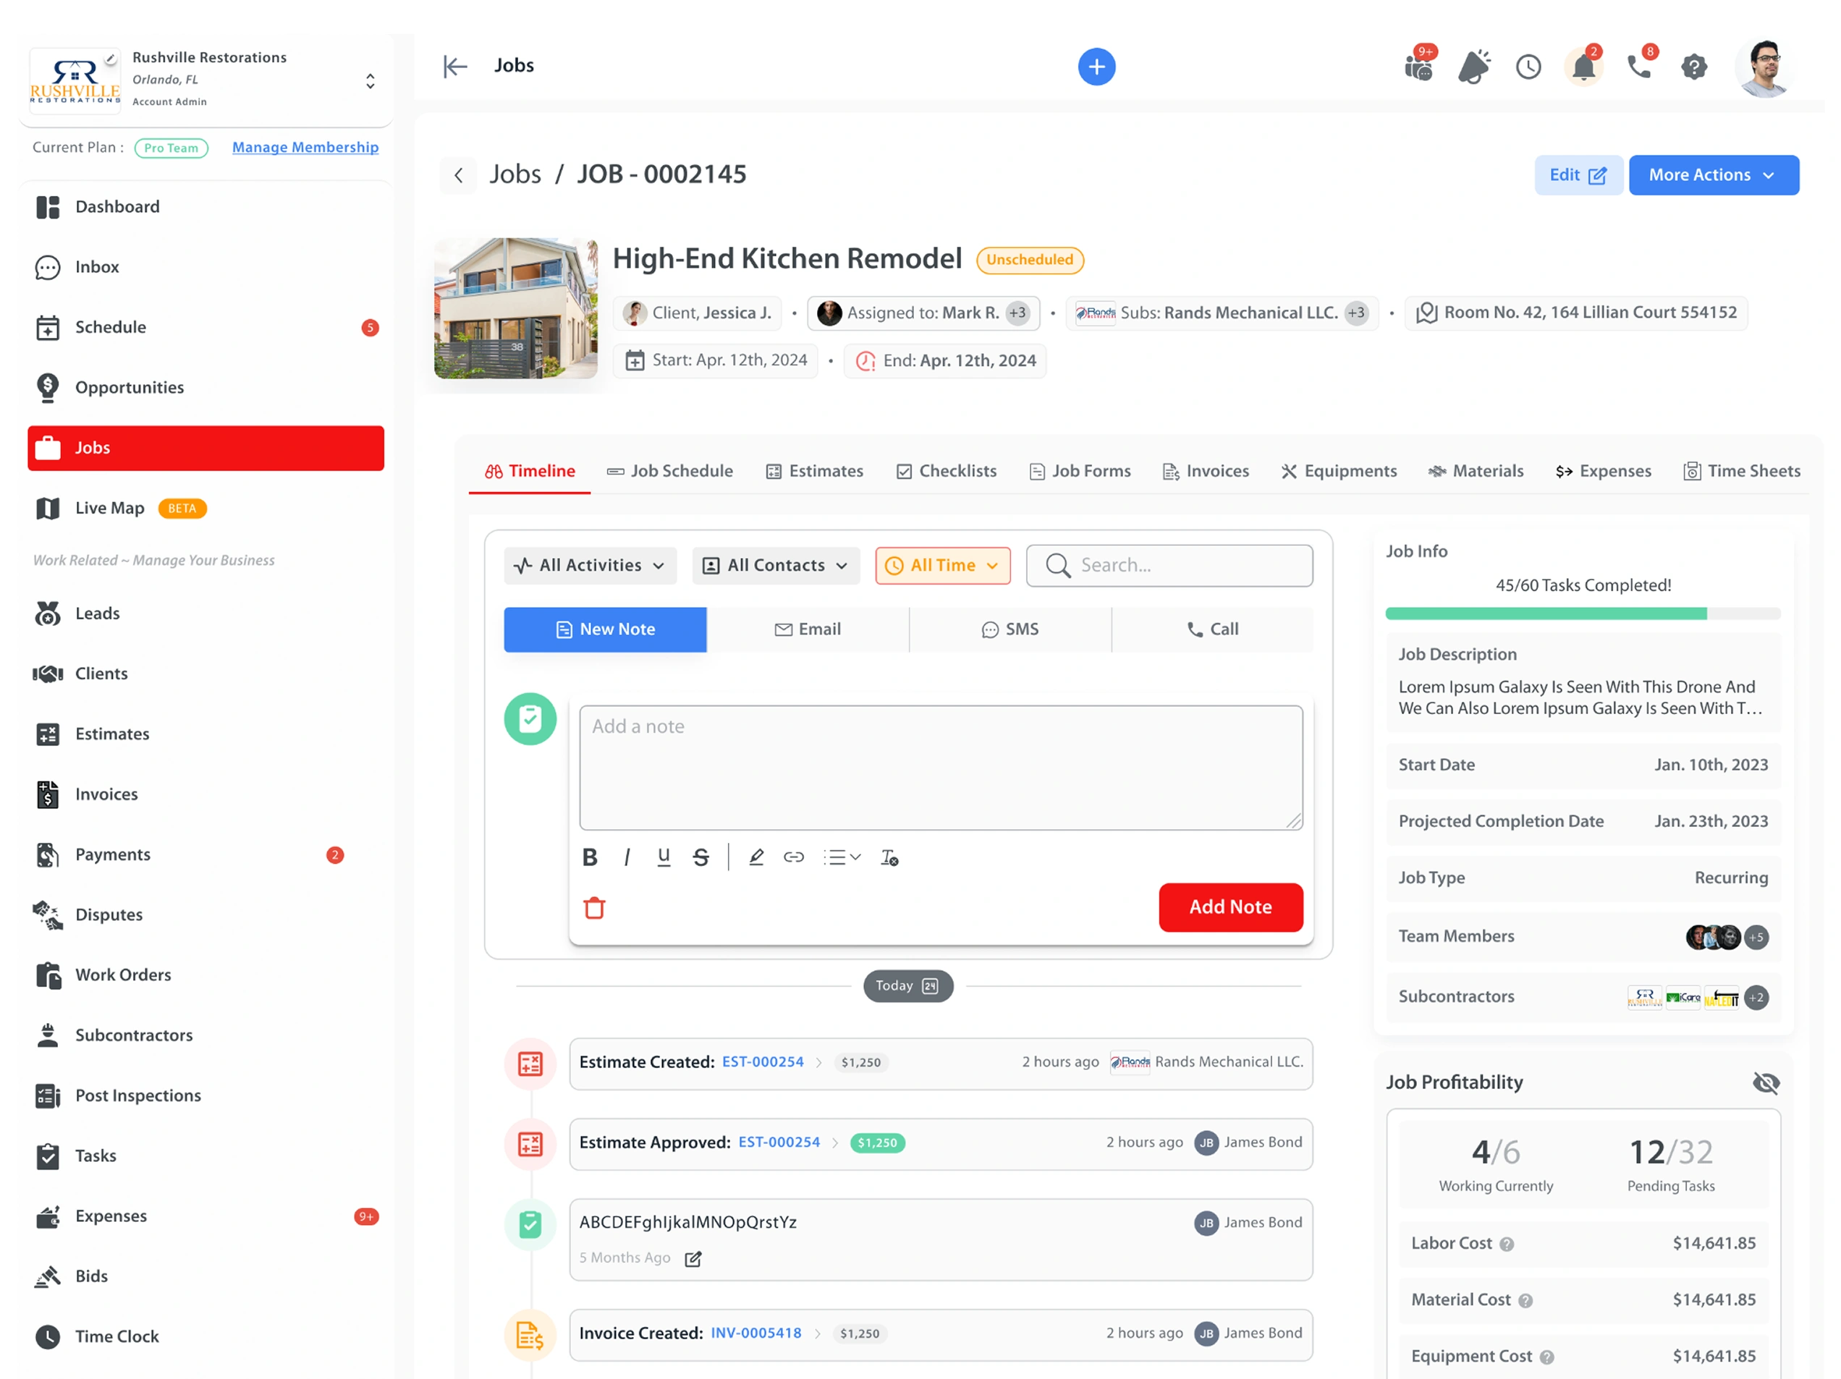The width and height of the screenshot is (1841, 1379).
Task: Click in the Add a note text area
Action: pos(941,768)
